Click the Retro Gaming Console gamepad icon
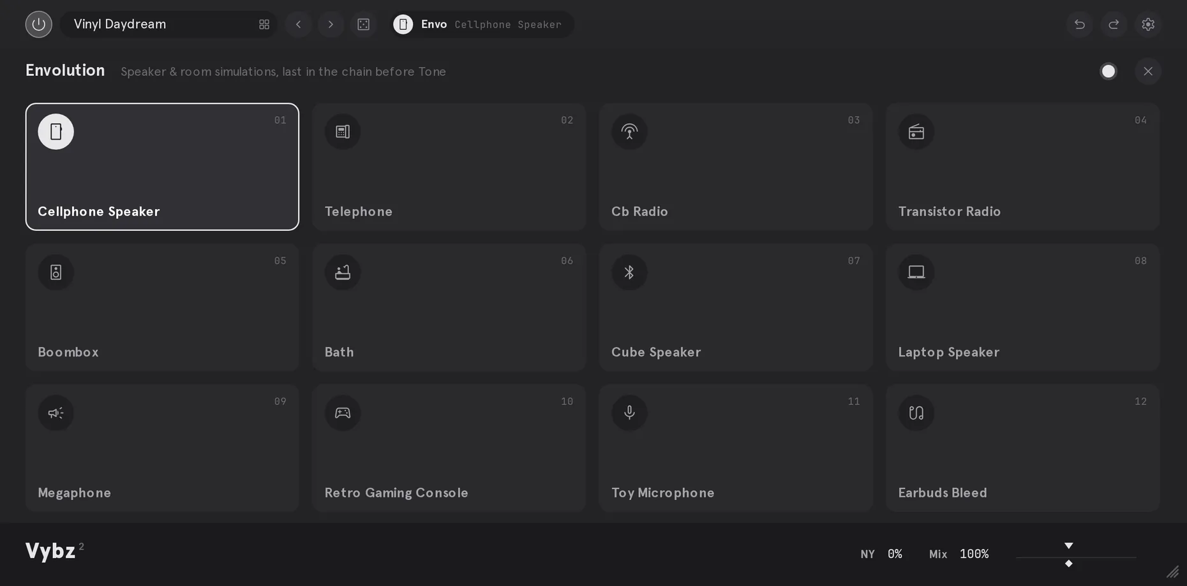The height and width of the screenshot is (586, 1187). point(343,413)
